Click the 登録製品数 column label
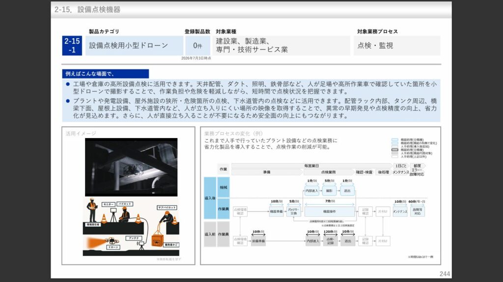This screenshot has height=282, width=503. pyautogui.click(x=197, y=31)
